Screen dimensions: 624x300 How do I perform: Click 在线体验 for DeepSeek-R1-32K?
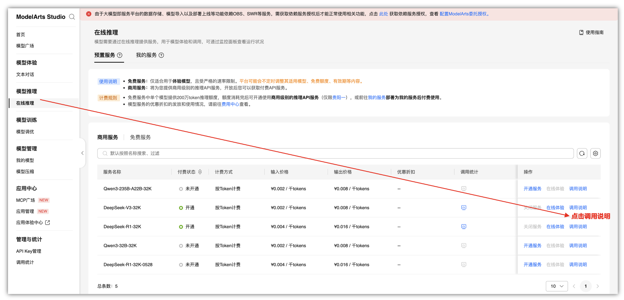555,227
